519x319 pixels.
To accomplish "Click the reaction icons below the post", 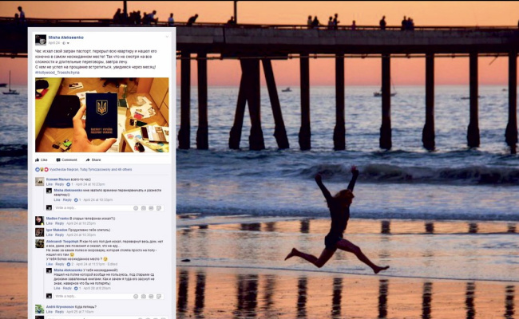I will point(40,170).
